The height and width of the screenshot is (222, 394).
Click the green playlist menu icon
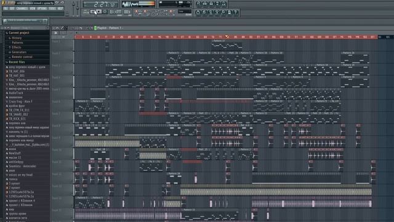pyautogui.click(x=95, y=28)
